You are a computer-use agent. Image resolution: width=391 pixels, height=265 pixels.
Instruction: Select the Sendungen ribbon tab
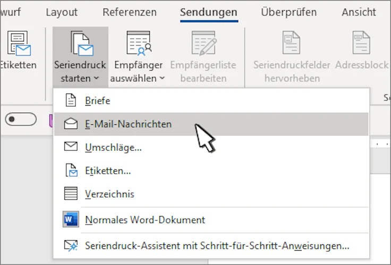tap(209, 12)
